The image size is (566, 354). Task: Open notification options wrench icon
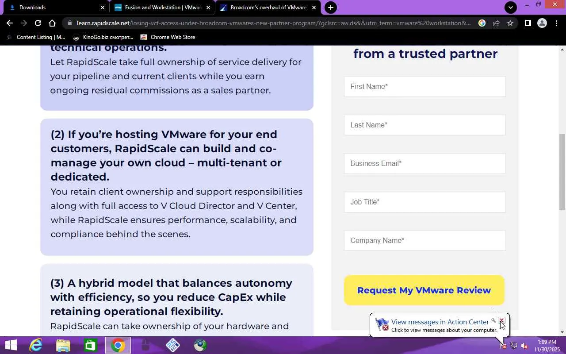[493, 320]
